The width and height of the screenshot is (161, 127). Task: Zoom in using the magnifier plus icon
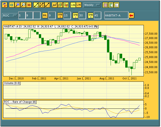(17, 5)
